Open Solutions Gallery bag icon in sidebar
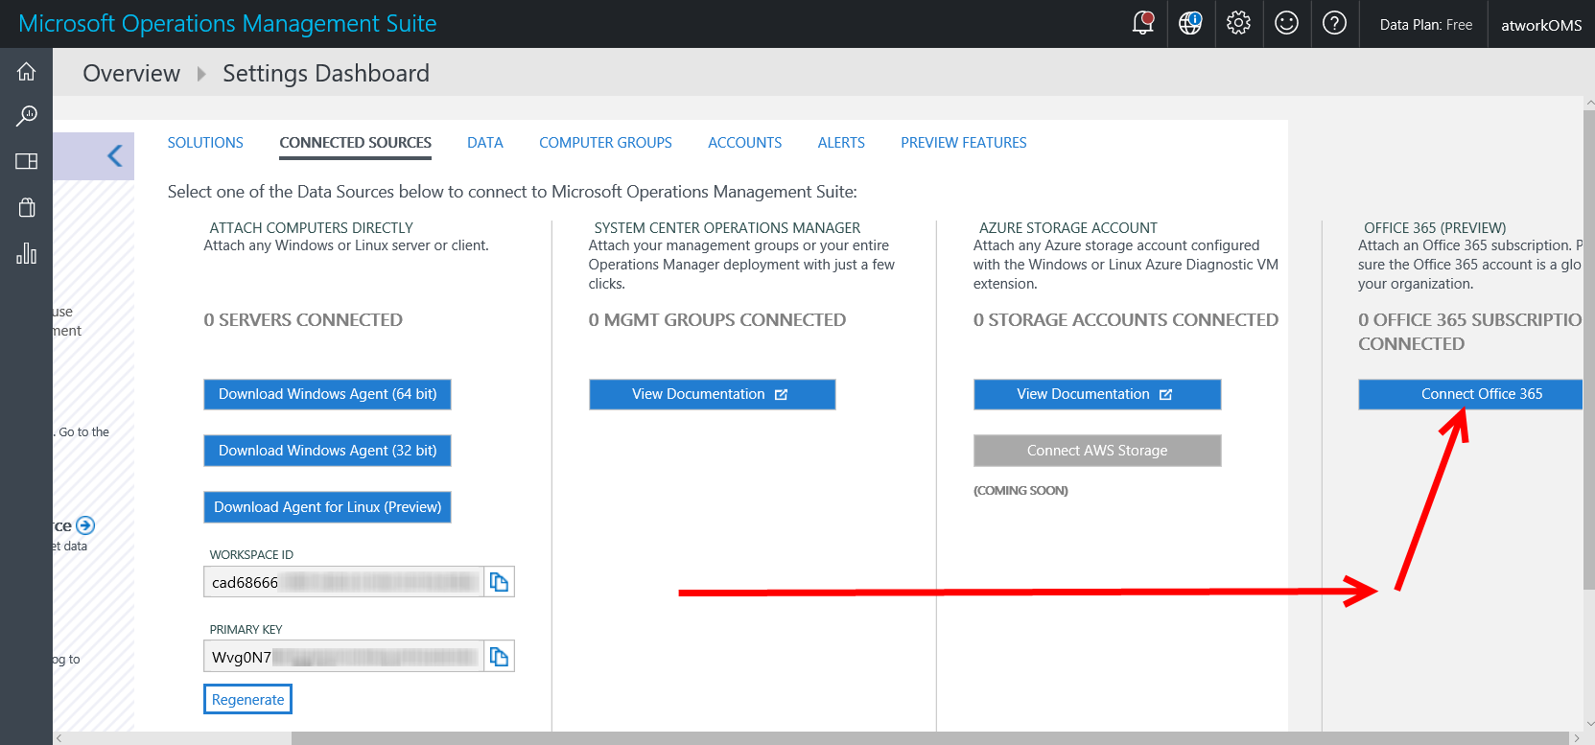Screen dimensions: 1595x745 click(x=26, y=207)
